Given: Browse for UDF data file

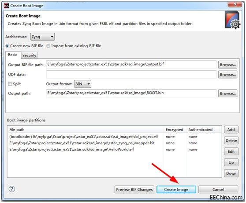Looking at the screenshot, I should (227, 75).
